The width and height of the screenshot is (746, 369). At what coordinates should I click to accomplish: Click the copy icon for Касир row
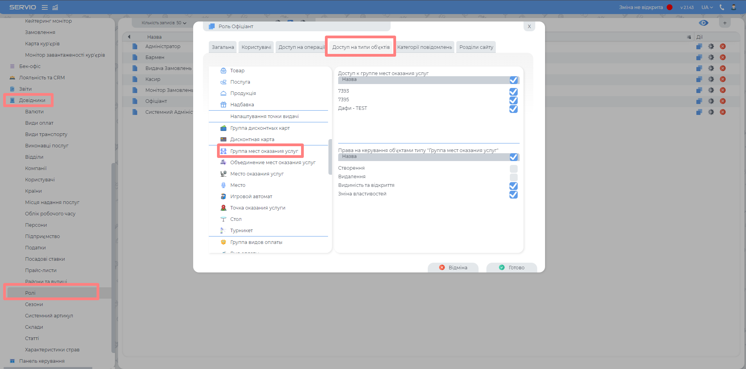[x=699, y=79]
